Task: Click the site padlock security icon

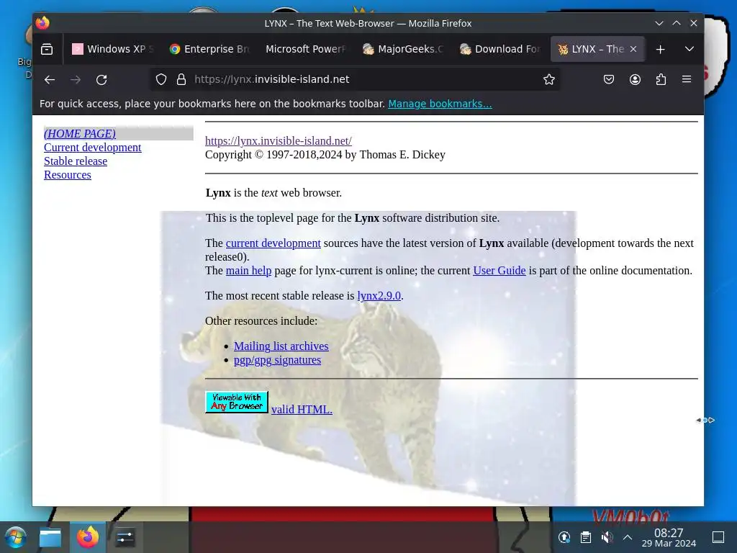Action: (181, 79)
